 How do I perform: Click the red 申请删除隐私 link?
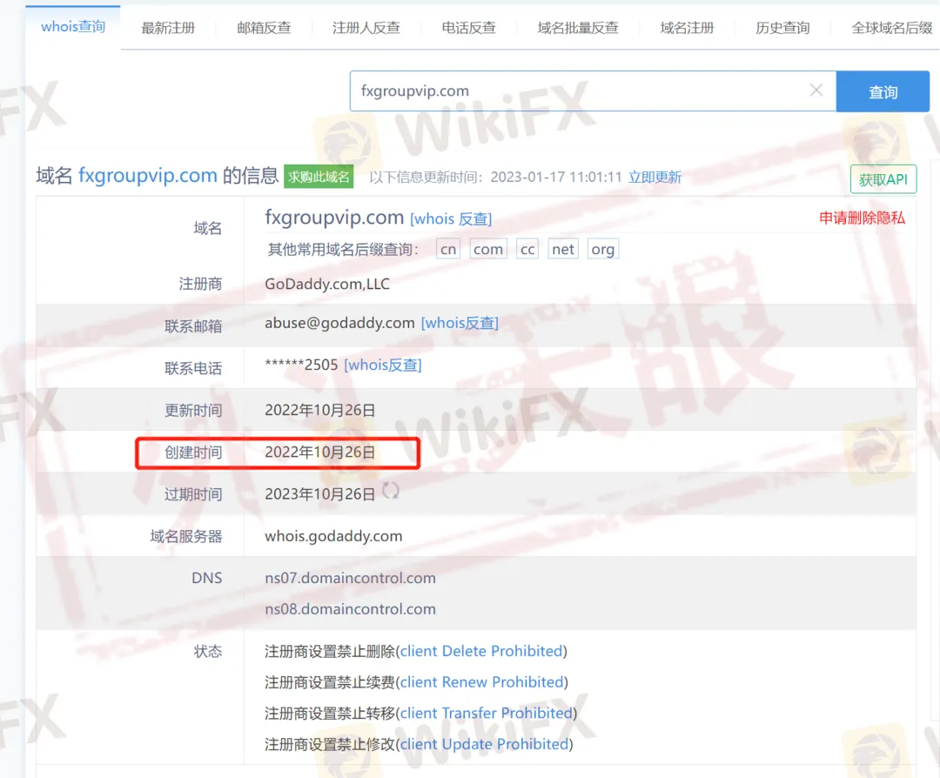pyautogui.click(x=862, y=218)
